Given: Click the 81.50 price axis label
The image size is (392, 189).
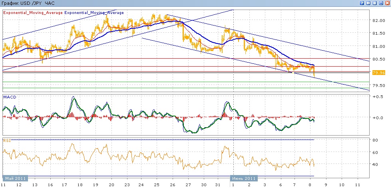Looking at the screenshot, I should click(379, 33).
